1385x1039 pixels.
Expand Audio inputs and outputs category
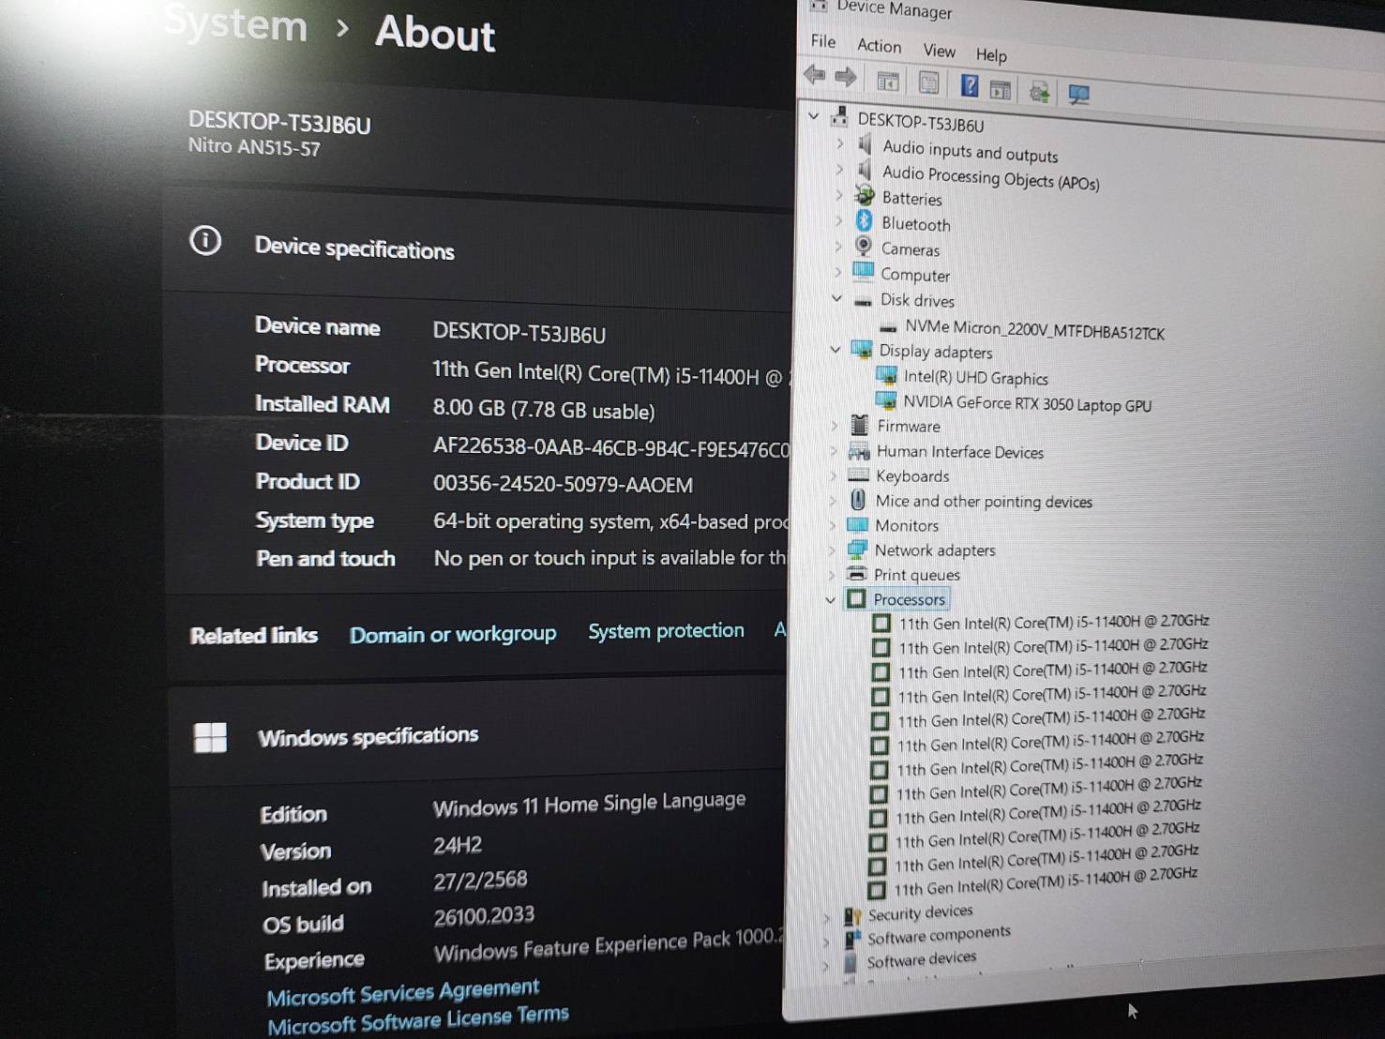click(x=839, y=143)
